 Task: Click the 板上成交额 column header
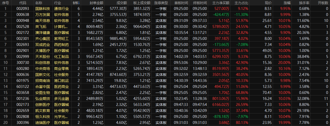(142, 3)
